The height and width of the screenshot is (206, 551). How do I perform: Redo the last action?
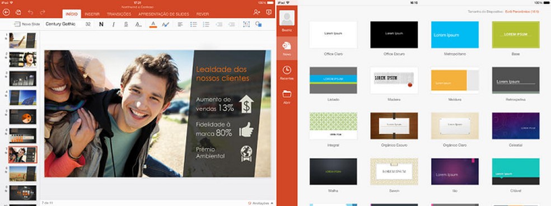pos(43,12)
